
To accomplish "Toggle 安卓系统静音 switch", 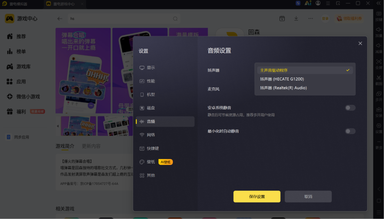I will pyautogui.click(x=350, y=108).
